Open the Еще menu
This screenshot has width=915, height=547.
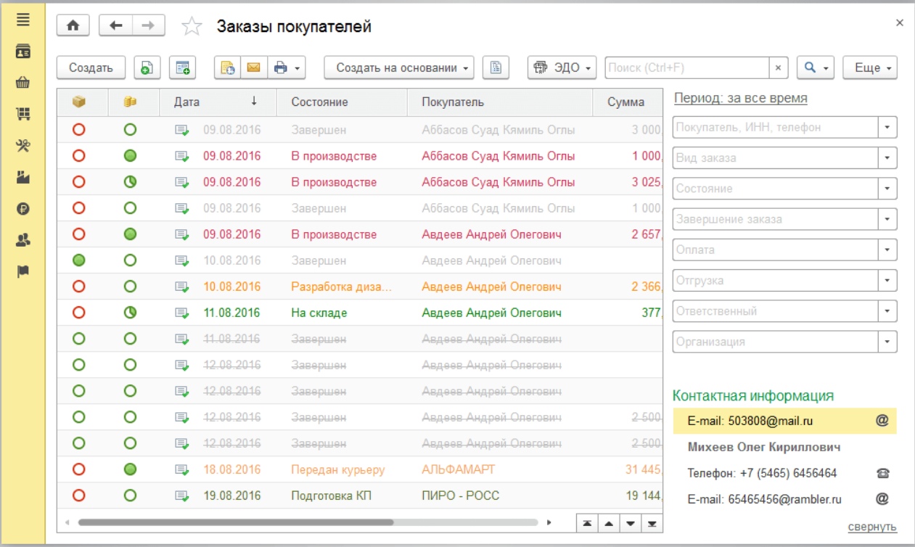871,67
